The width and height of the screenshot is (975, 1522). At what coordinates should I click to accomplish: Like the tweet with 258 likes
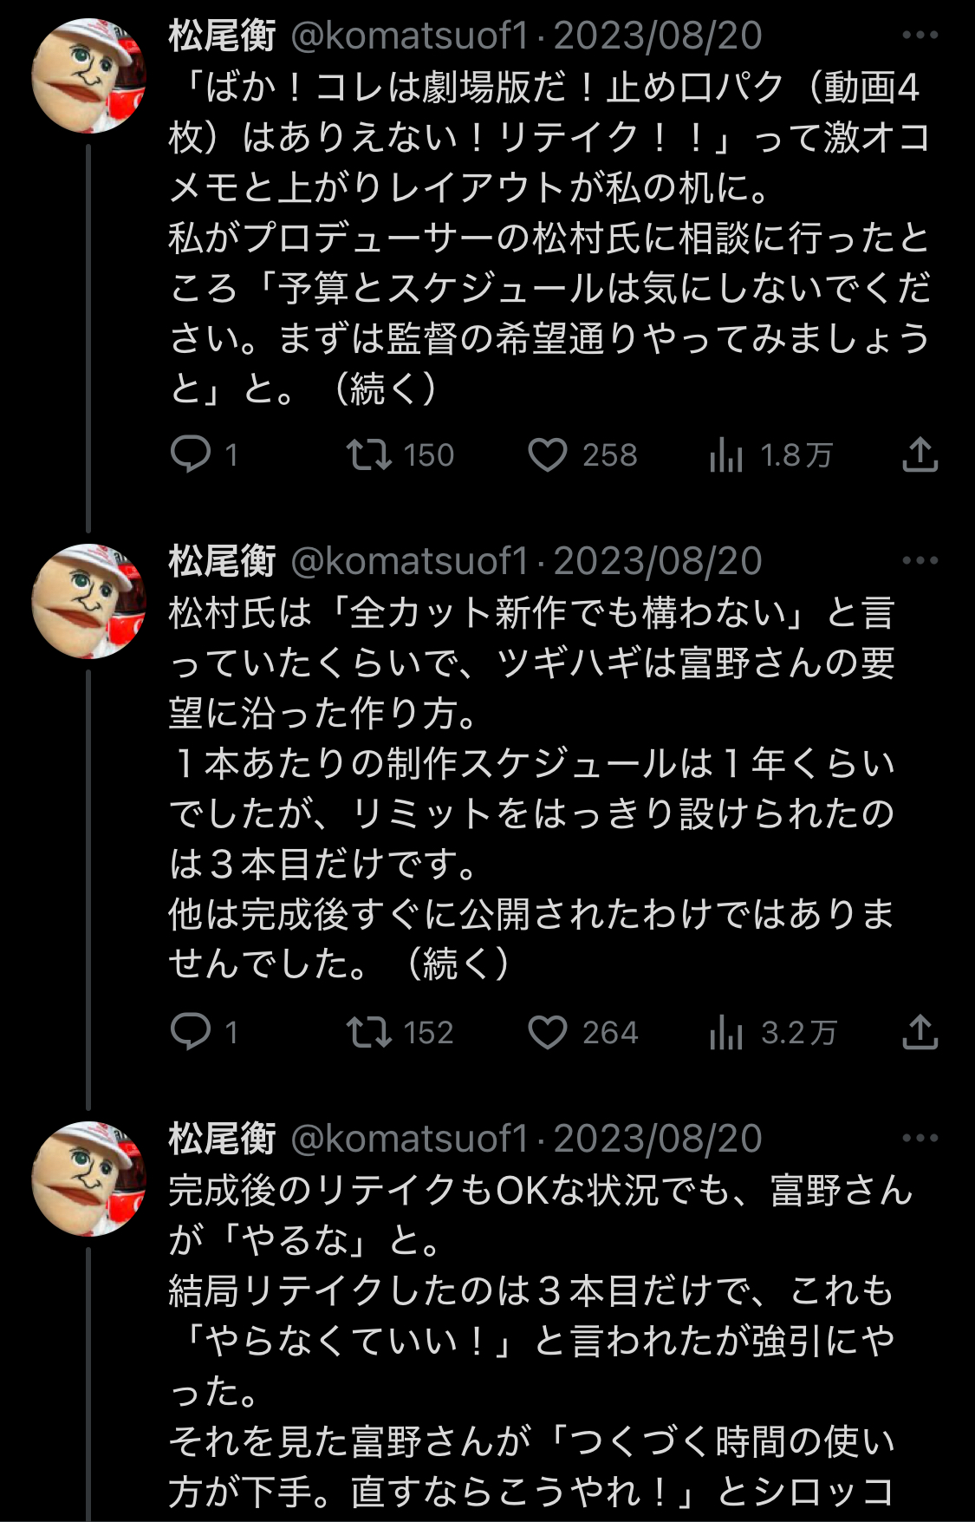(x=548, y=454)
